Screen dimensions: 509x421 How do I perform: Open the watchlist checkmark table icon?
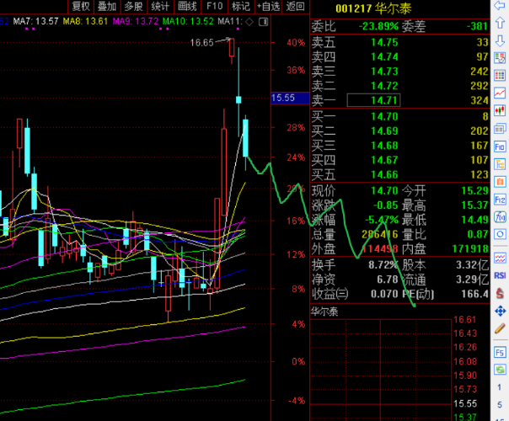point(500,58)
